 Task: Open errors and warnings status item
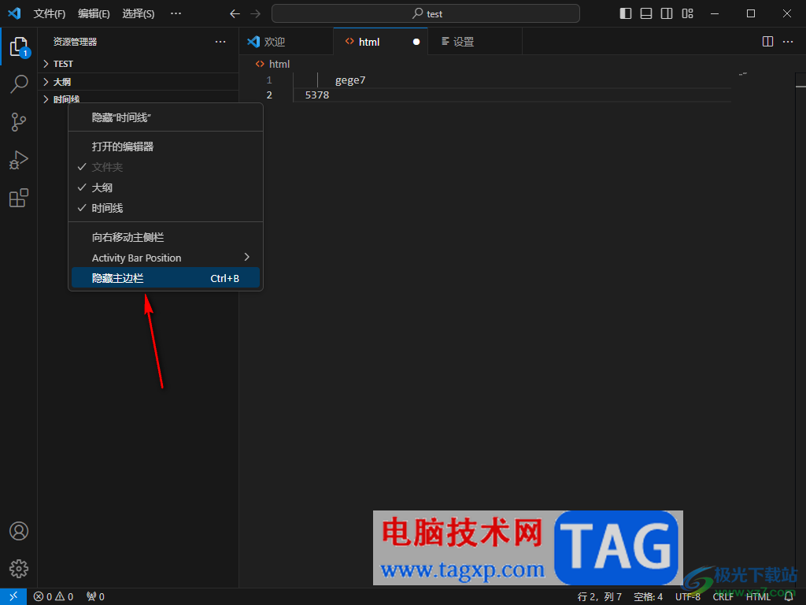(x=54, y=596)
